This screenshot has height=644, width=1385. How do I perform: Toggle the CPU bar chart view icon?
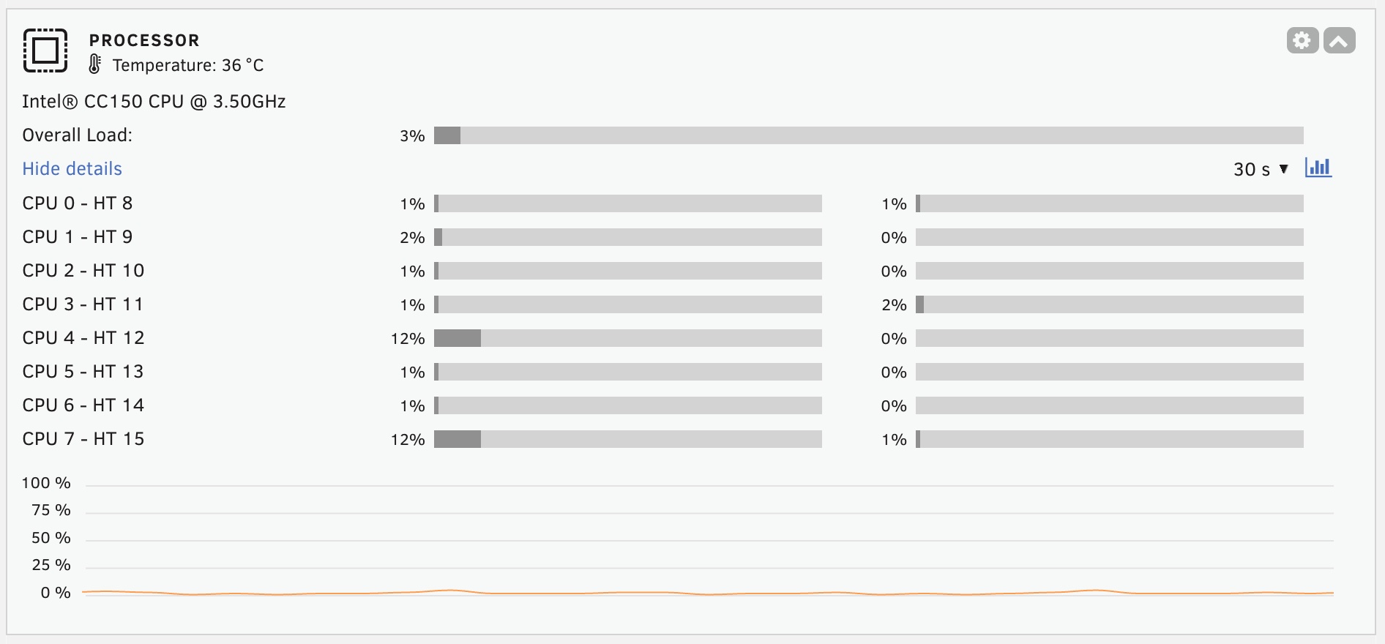point(1318,168)
